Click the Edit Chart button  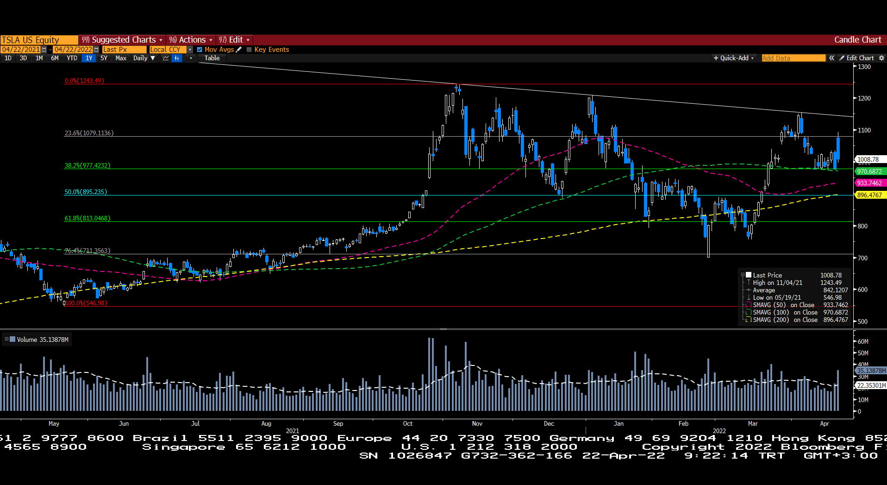(856, 58)
